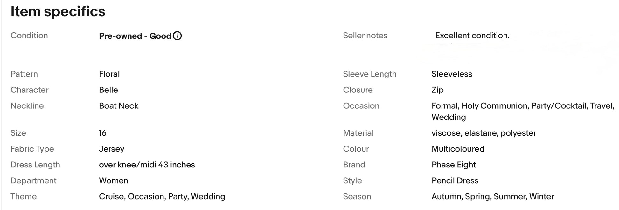Click the 'Jersey' fabric type value

click(111, 149)
